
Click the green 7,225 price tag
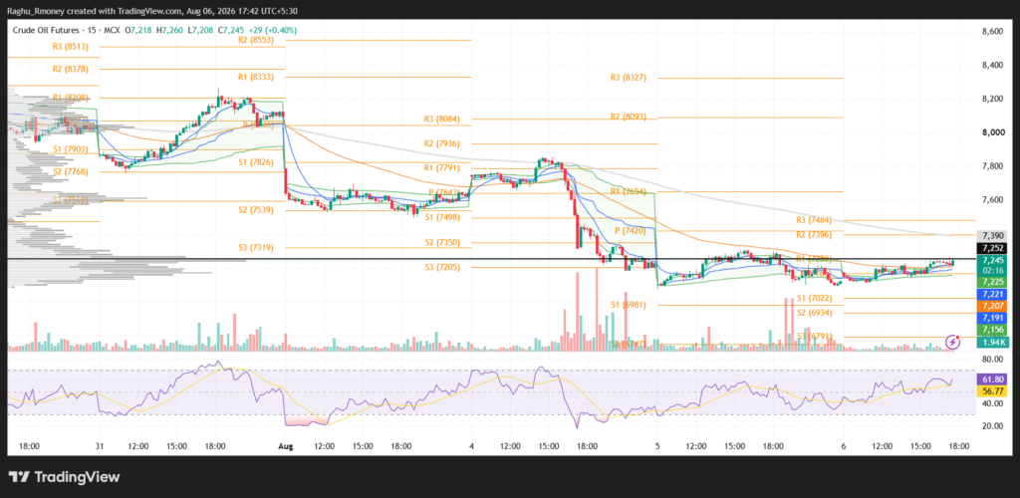point(993,282)
